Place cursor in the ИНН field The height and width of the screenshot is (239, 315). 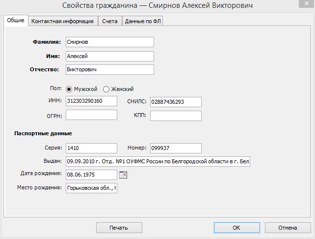(x=91, y=101)
